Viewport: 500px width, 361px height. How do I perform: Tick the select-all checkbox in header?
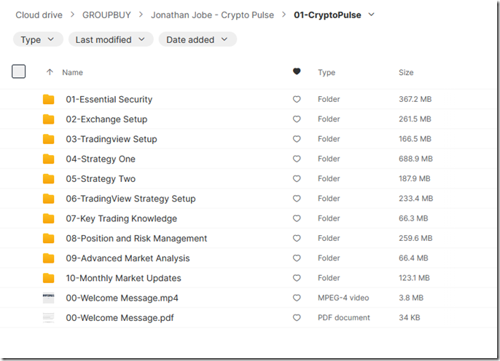click(18, 71)
